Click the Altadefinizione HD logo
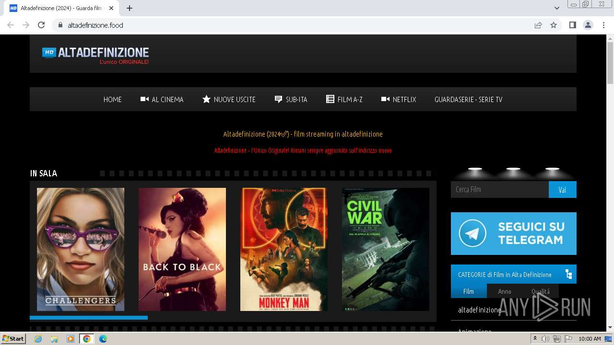Screen dimensions: 614x345 95,56
